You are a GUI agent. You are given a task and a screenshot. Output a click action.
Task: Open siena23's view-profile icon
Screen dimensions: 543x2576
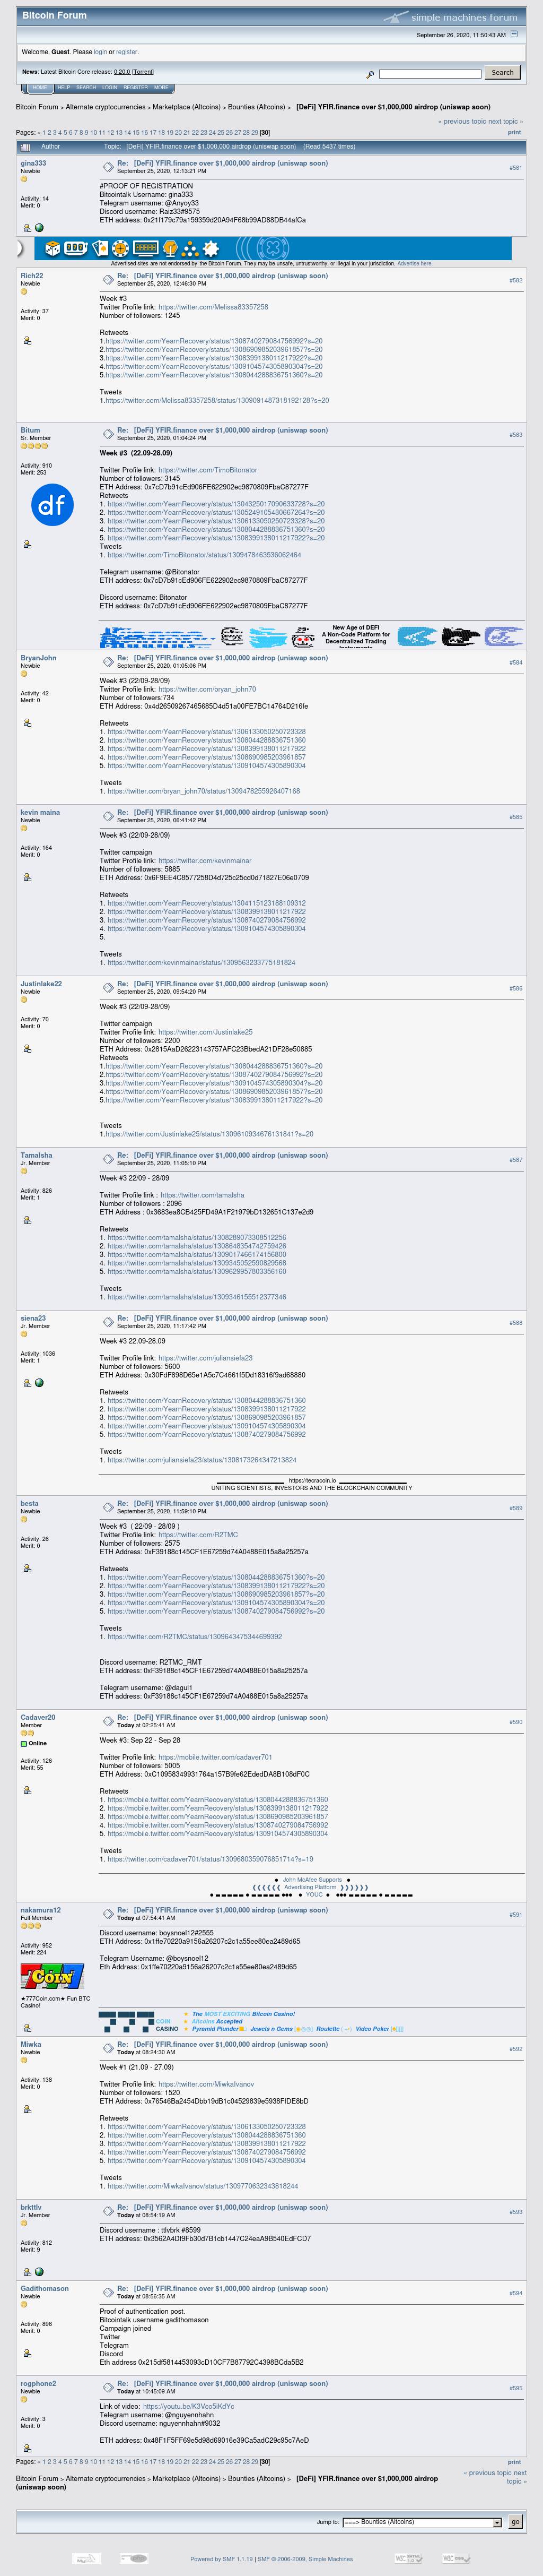27,1383
